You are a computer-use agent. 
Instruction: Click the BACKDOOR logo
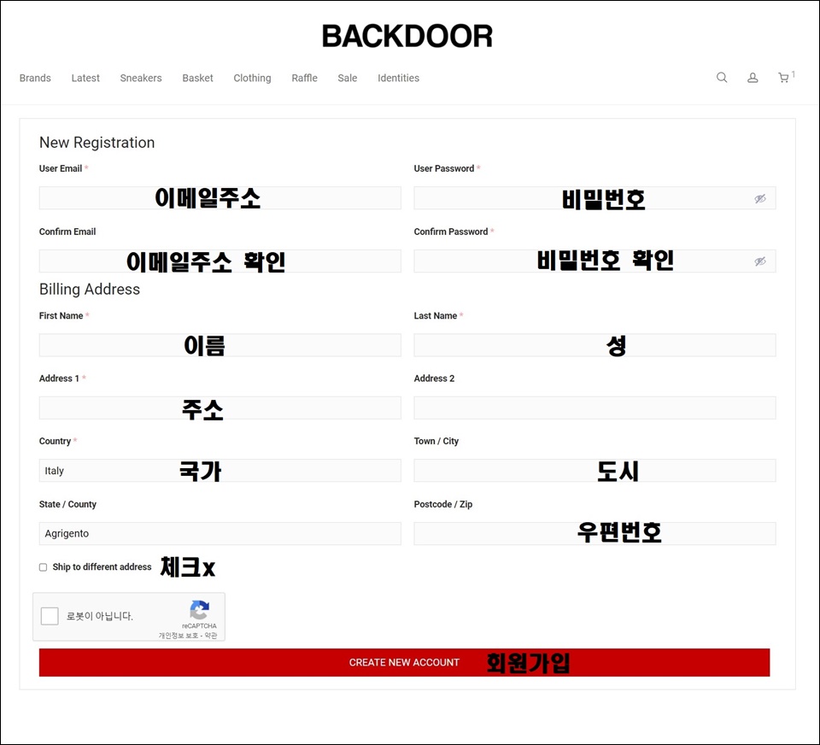tap(407, 36)
